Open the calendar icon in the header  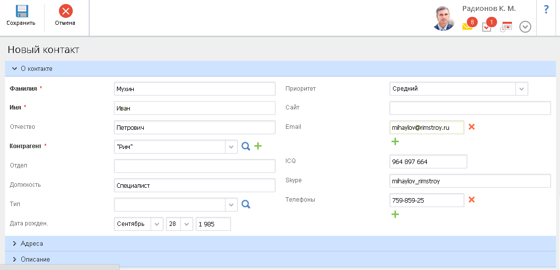click(x=506, y=27)
